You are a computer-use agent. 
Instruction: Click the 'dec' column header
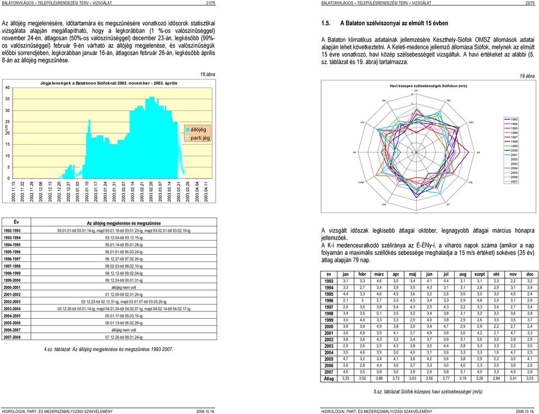pos(529,274)
